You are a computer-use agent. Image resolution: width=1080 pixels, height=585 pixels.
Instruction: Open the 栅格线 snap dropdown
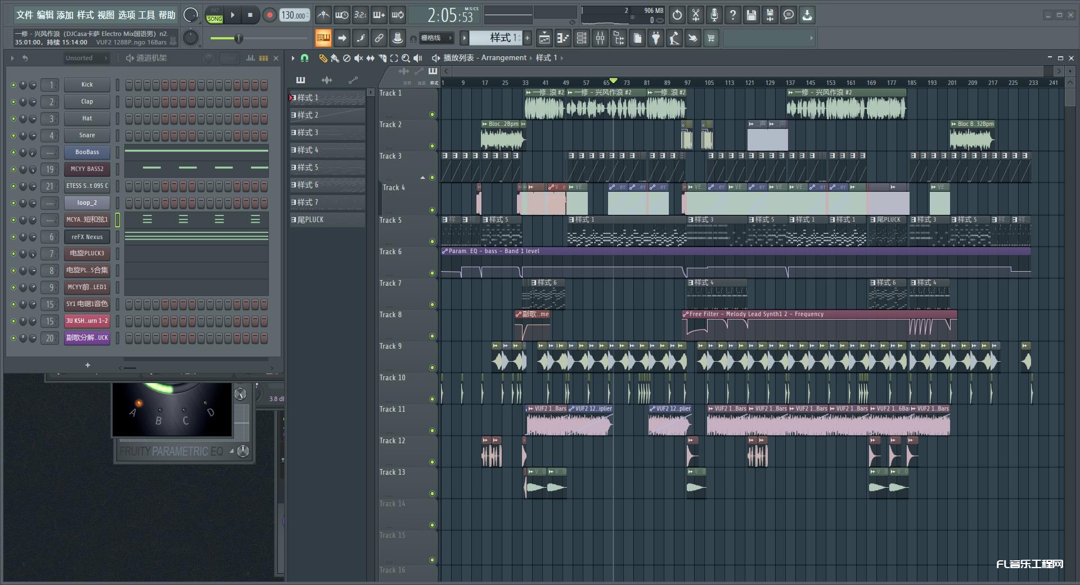pos(435,38)
